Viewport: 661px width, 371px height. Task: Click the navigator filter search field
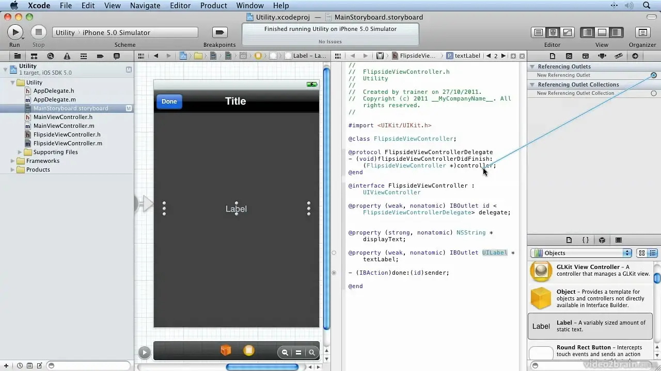pos(88,365)
